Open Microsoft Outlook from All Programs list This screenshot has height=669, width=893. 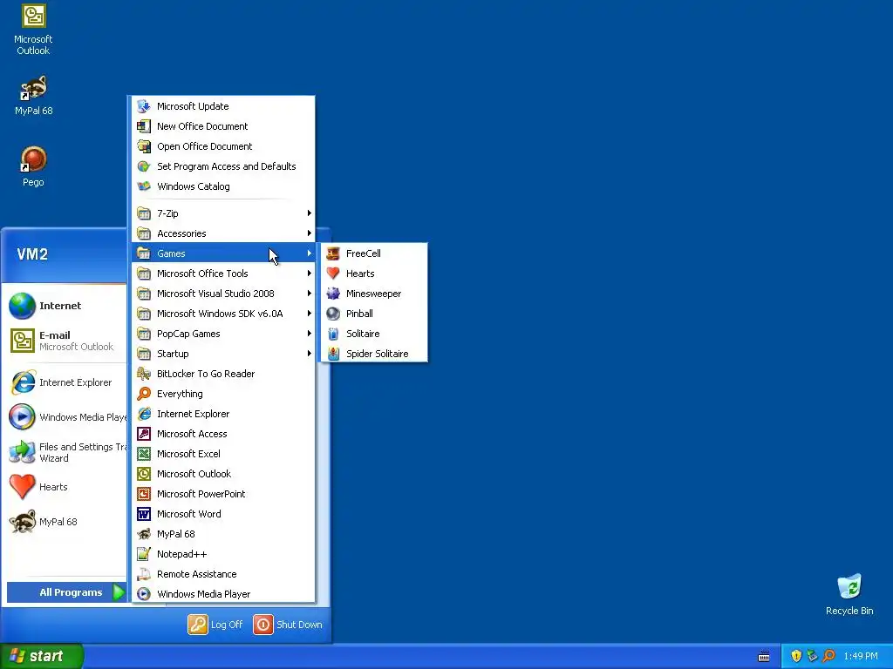click(223, 474)
